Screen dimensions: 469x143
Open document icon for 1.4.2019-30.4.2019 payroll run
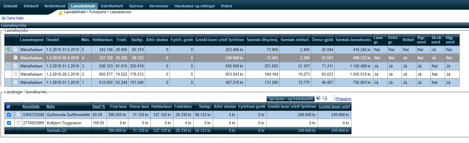16,58
